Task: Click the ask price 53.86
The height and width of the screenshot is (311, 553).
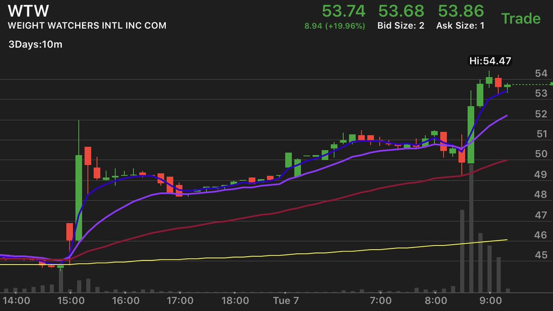Action: [461, 10]
